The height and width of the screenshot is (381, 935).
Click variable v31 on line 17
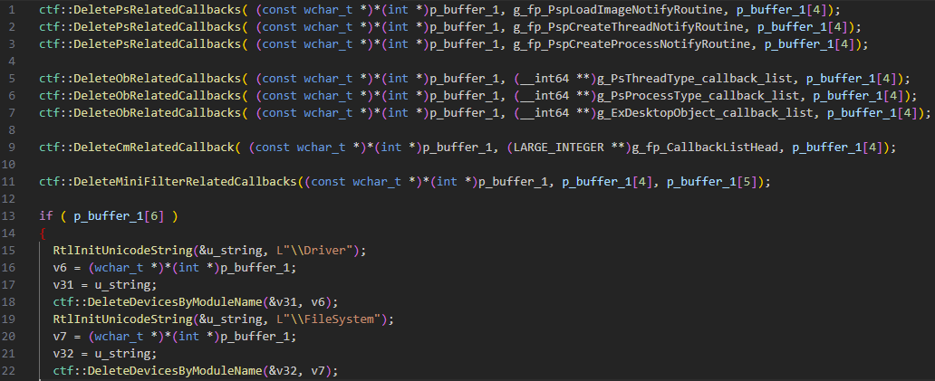coord(63,285)
